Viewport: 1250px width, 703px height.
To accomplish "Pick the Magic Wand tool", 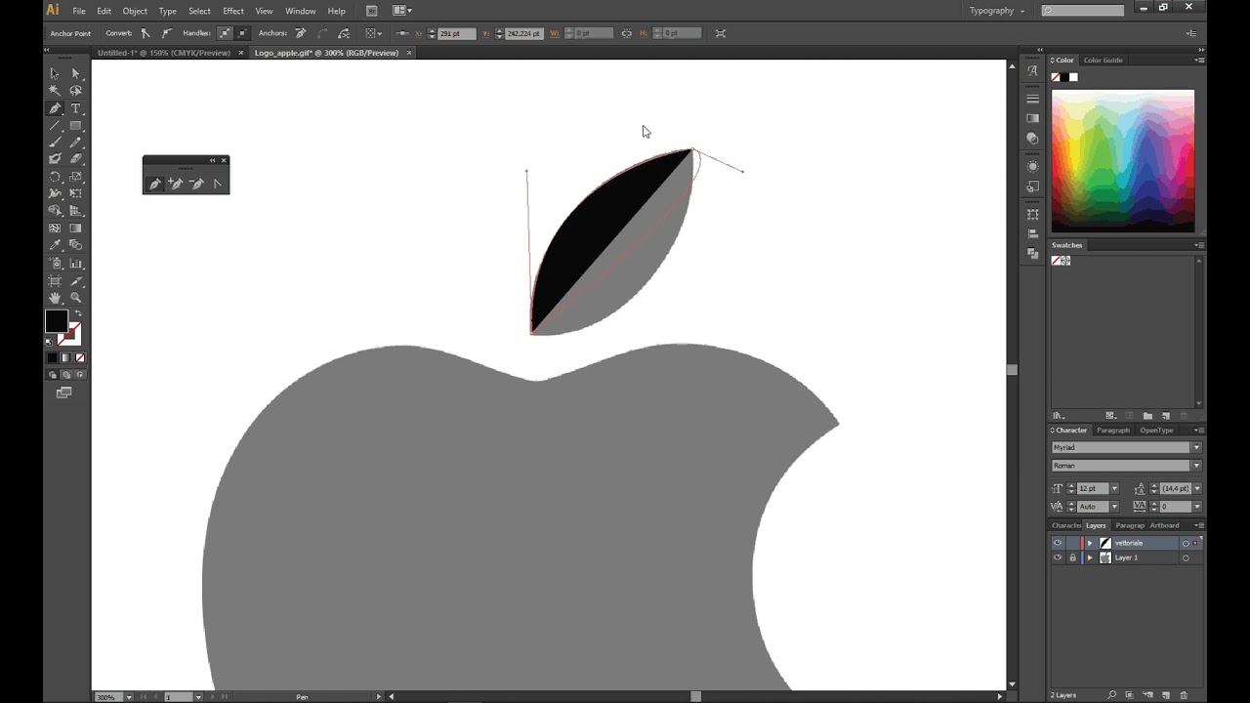I will click(55, 91).
